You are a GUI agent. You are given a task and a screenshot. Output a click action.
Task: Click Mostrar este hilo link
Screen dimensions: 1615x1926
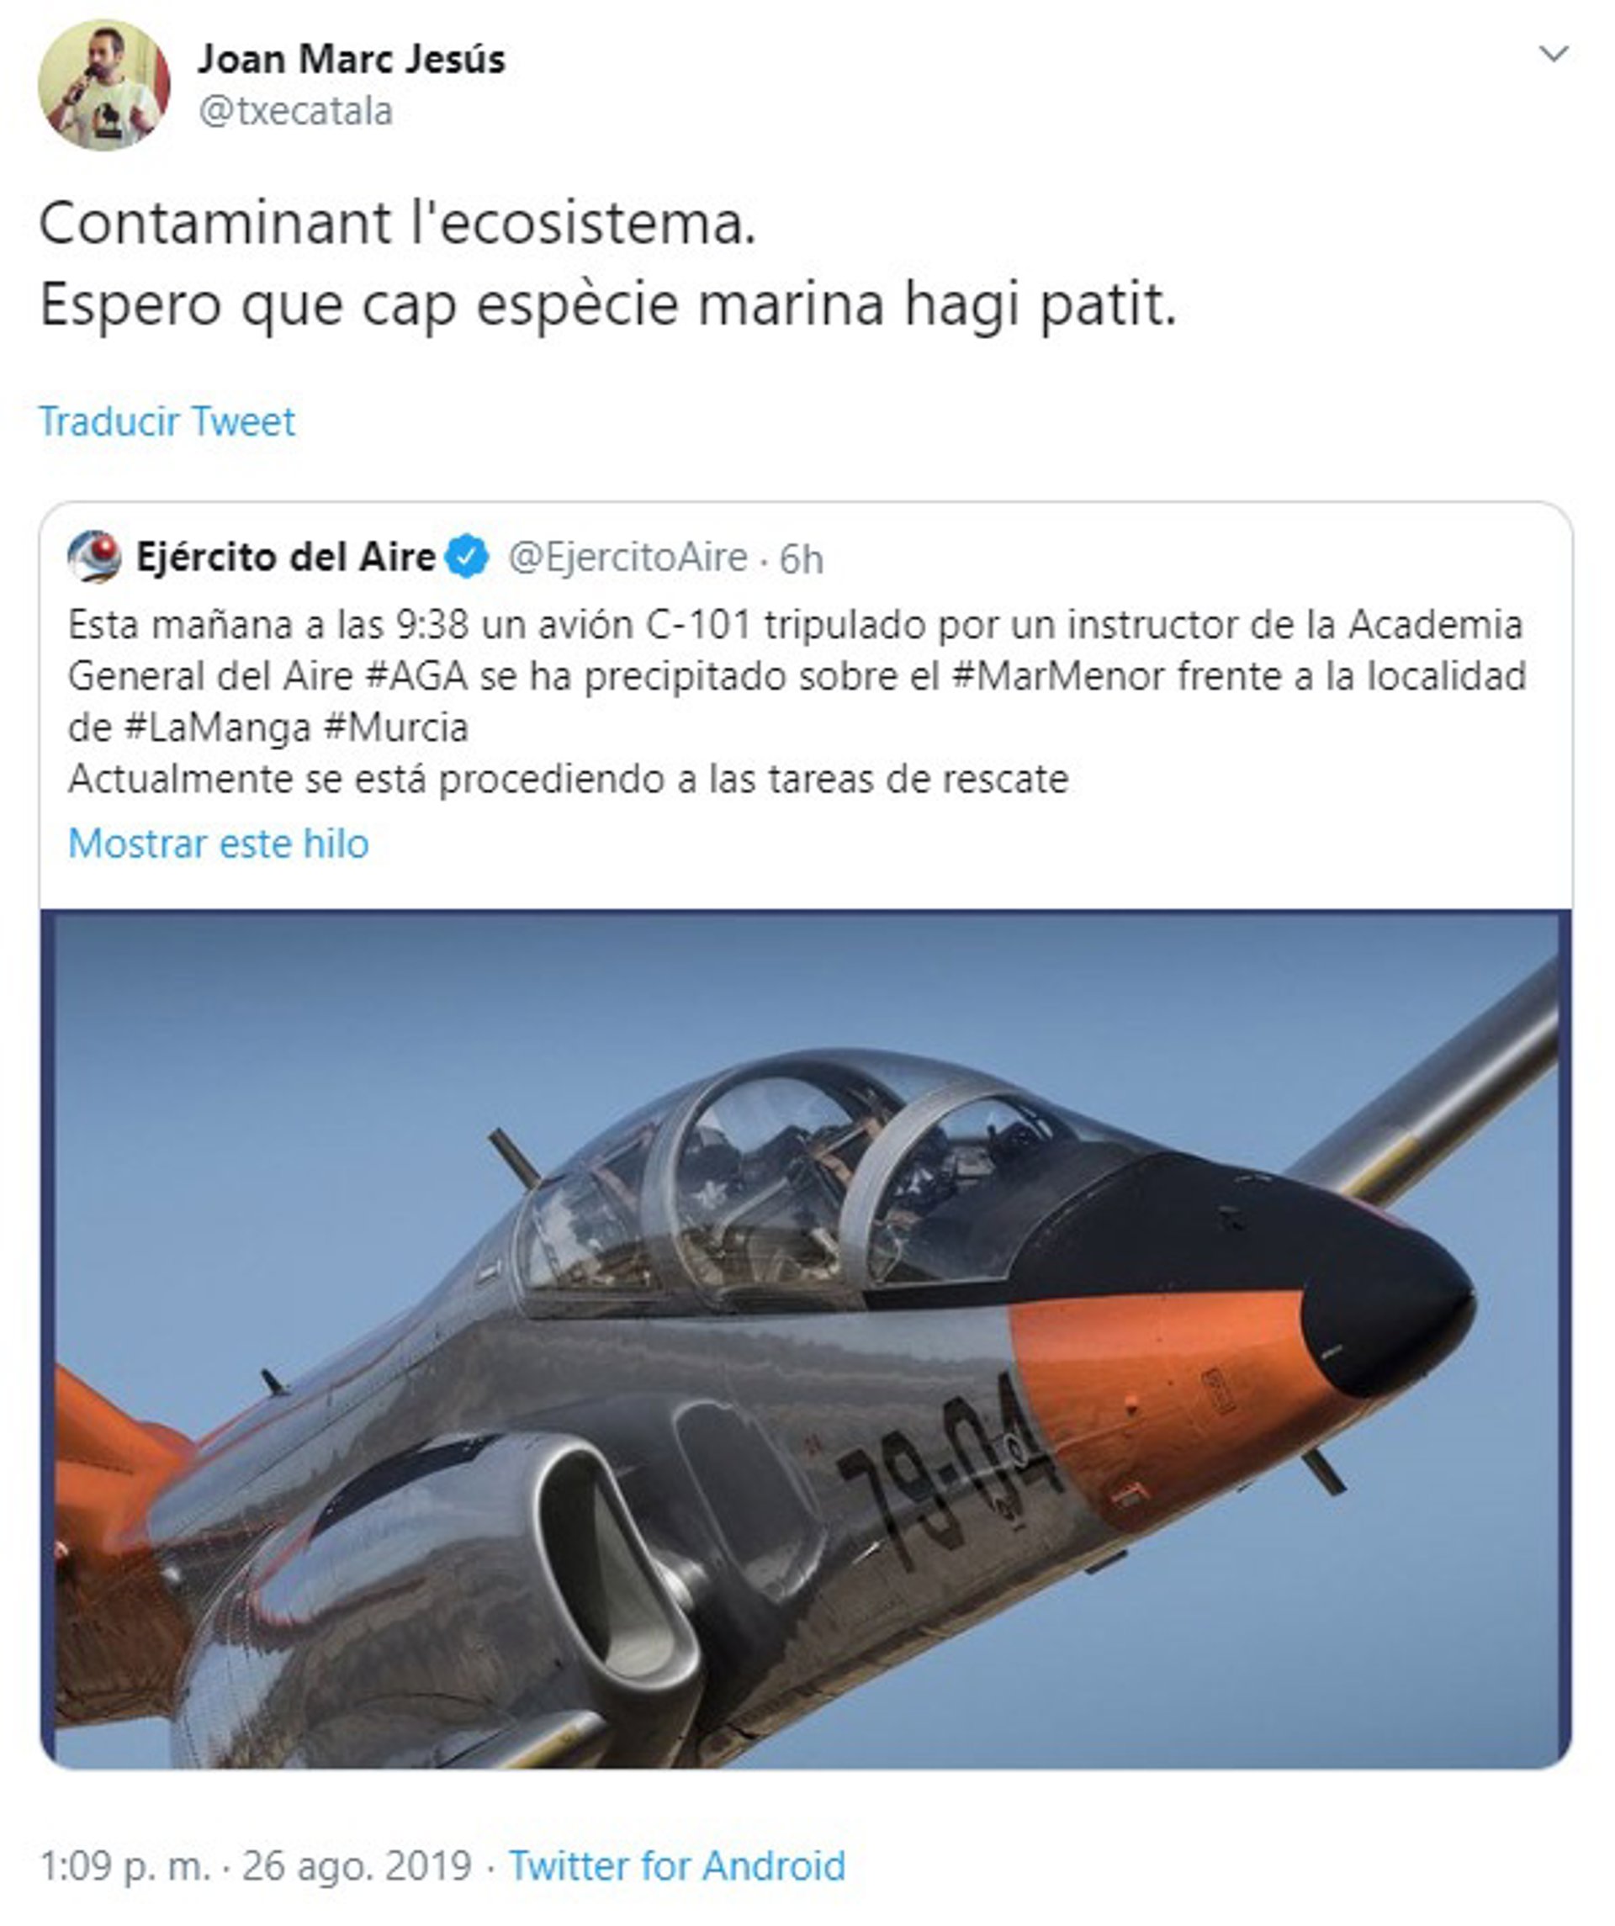point(218,843)
